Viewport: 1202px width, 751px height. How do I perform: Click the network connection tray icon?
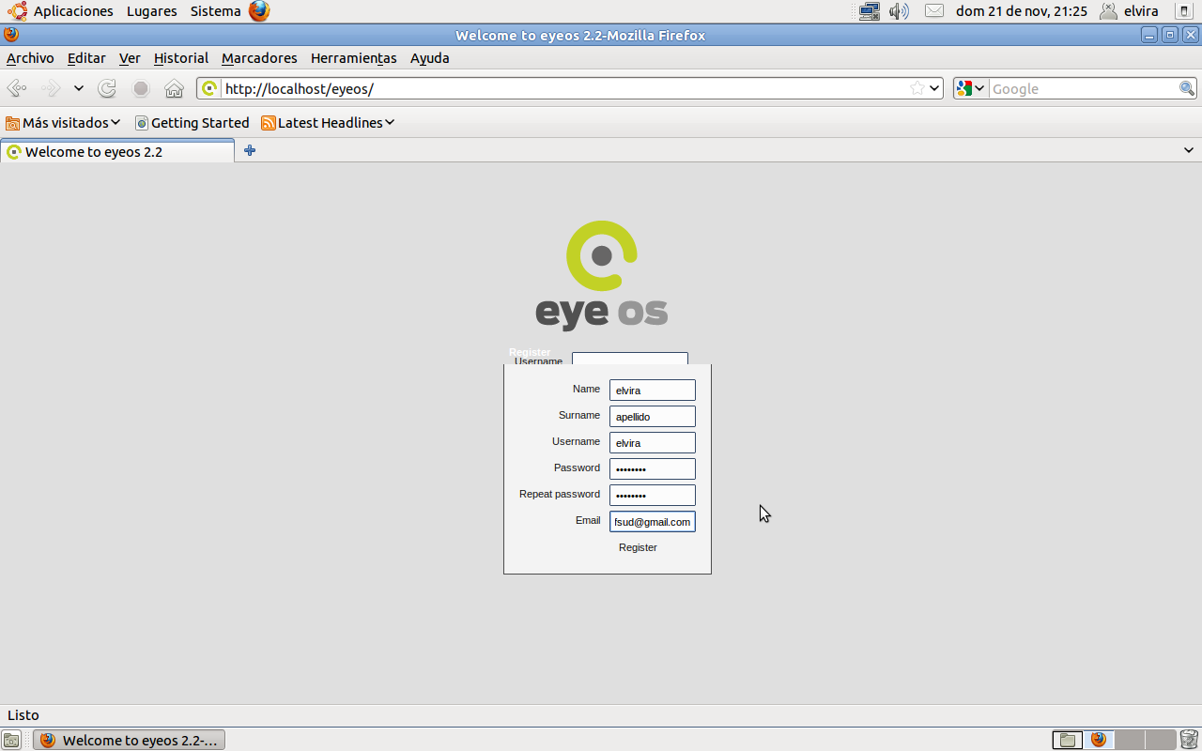pos(870,11)
